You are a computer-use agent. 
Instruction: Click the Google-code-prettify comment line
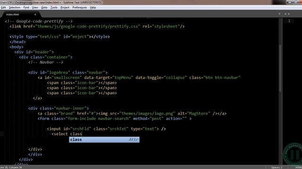(39, 21)
